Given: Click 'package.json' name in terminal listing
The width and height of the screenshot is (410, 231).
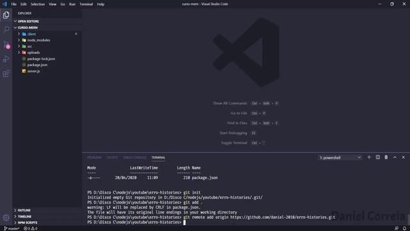Looking at the screenshot, I should (205, 178).
